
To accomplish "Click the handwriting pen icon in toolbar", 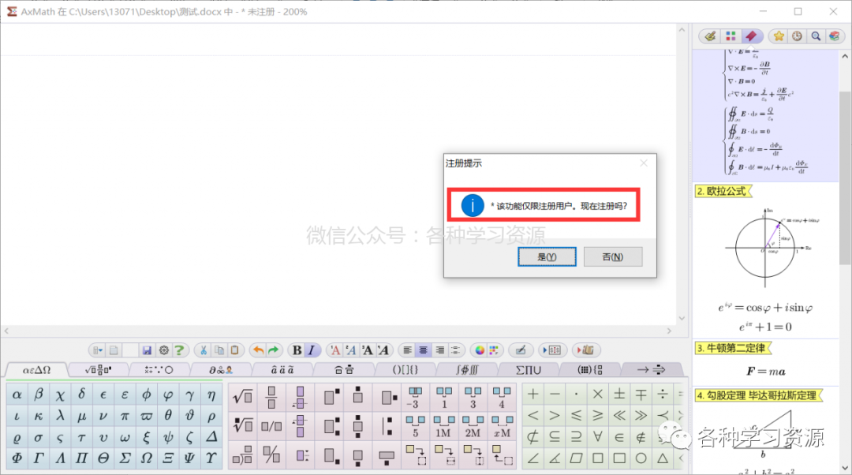I will point(520,350).
